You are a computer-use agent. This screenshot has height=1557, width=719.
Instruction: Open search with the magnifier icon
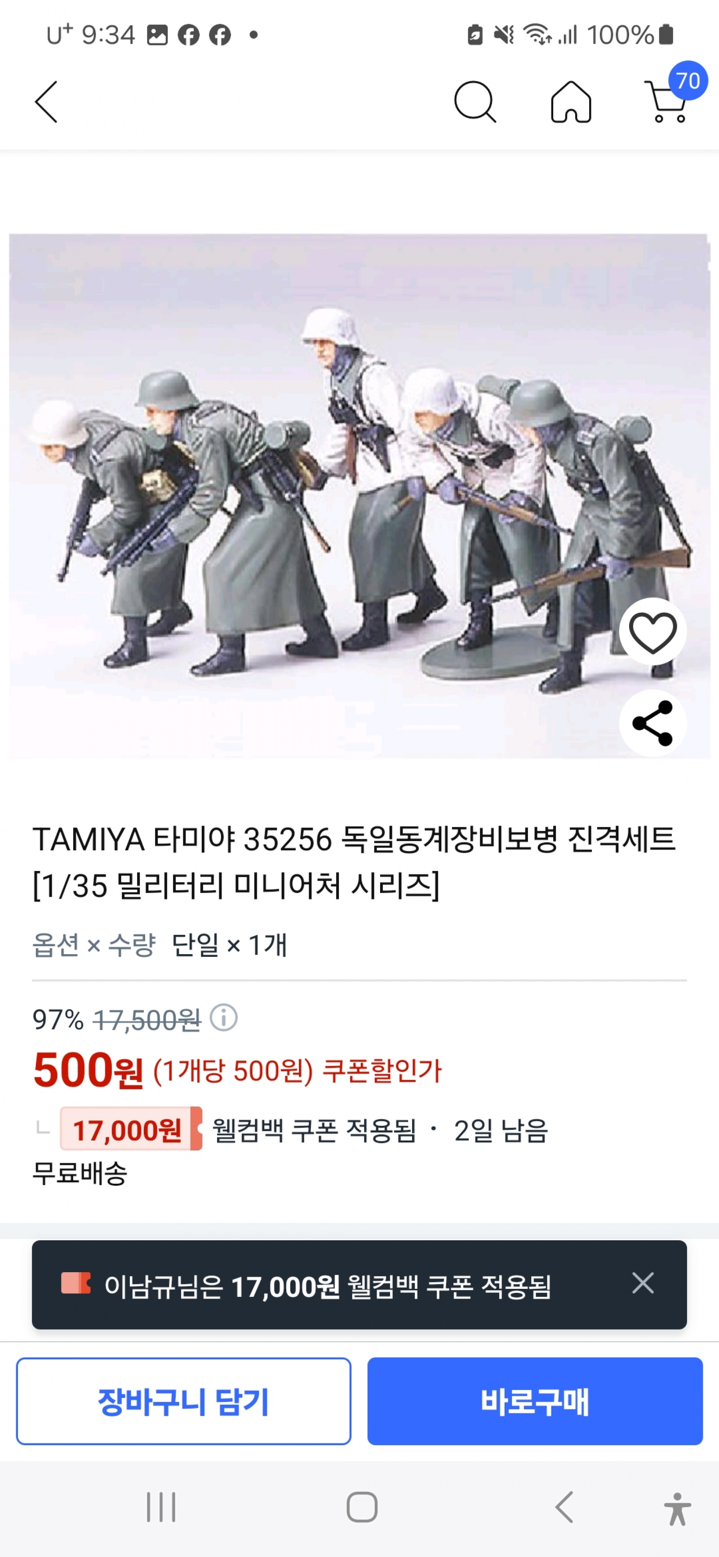pyautogui.click(x=475, y=102)
